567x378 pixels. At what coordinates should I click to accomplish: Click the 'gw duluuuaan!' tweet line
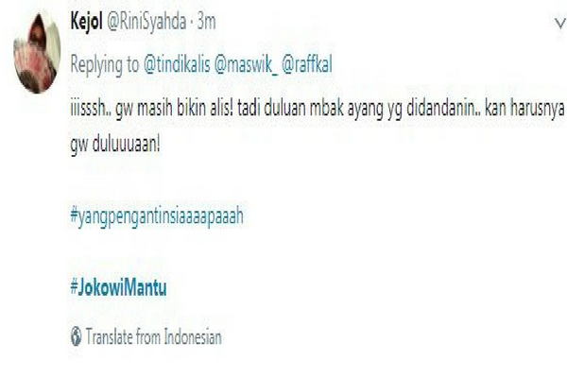tap(115, 145)
